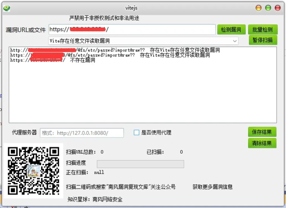The height and width of the screenshot is (208, 286).
Task: Click the vitejs app icon in title bar
Action: (7, 8)
